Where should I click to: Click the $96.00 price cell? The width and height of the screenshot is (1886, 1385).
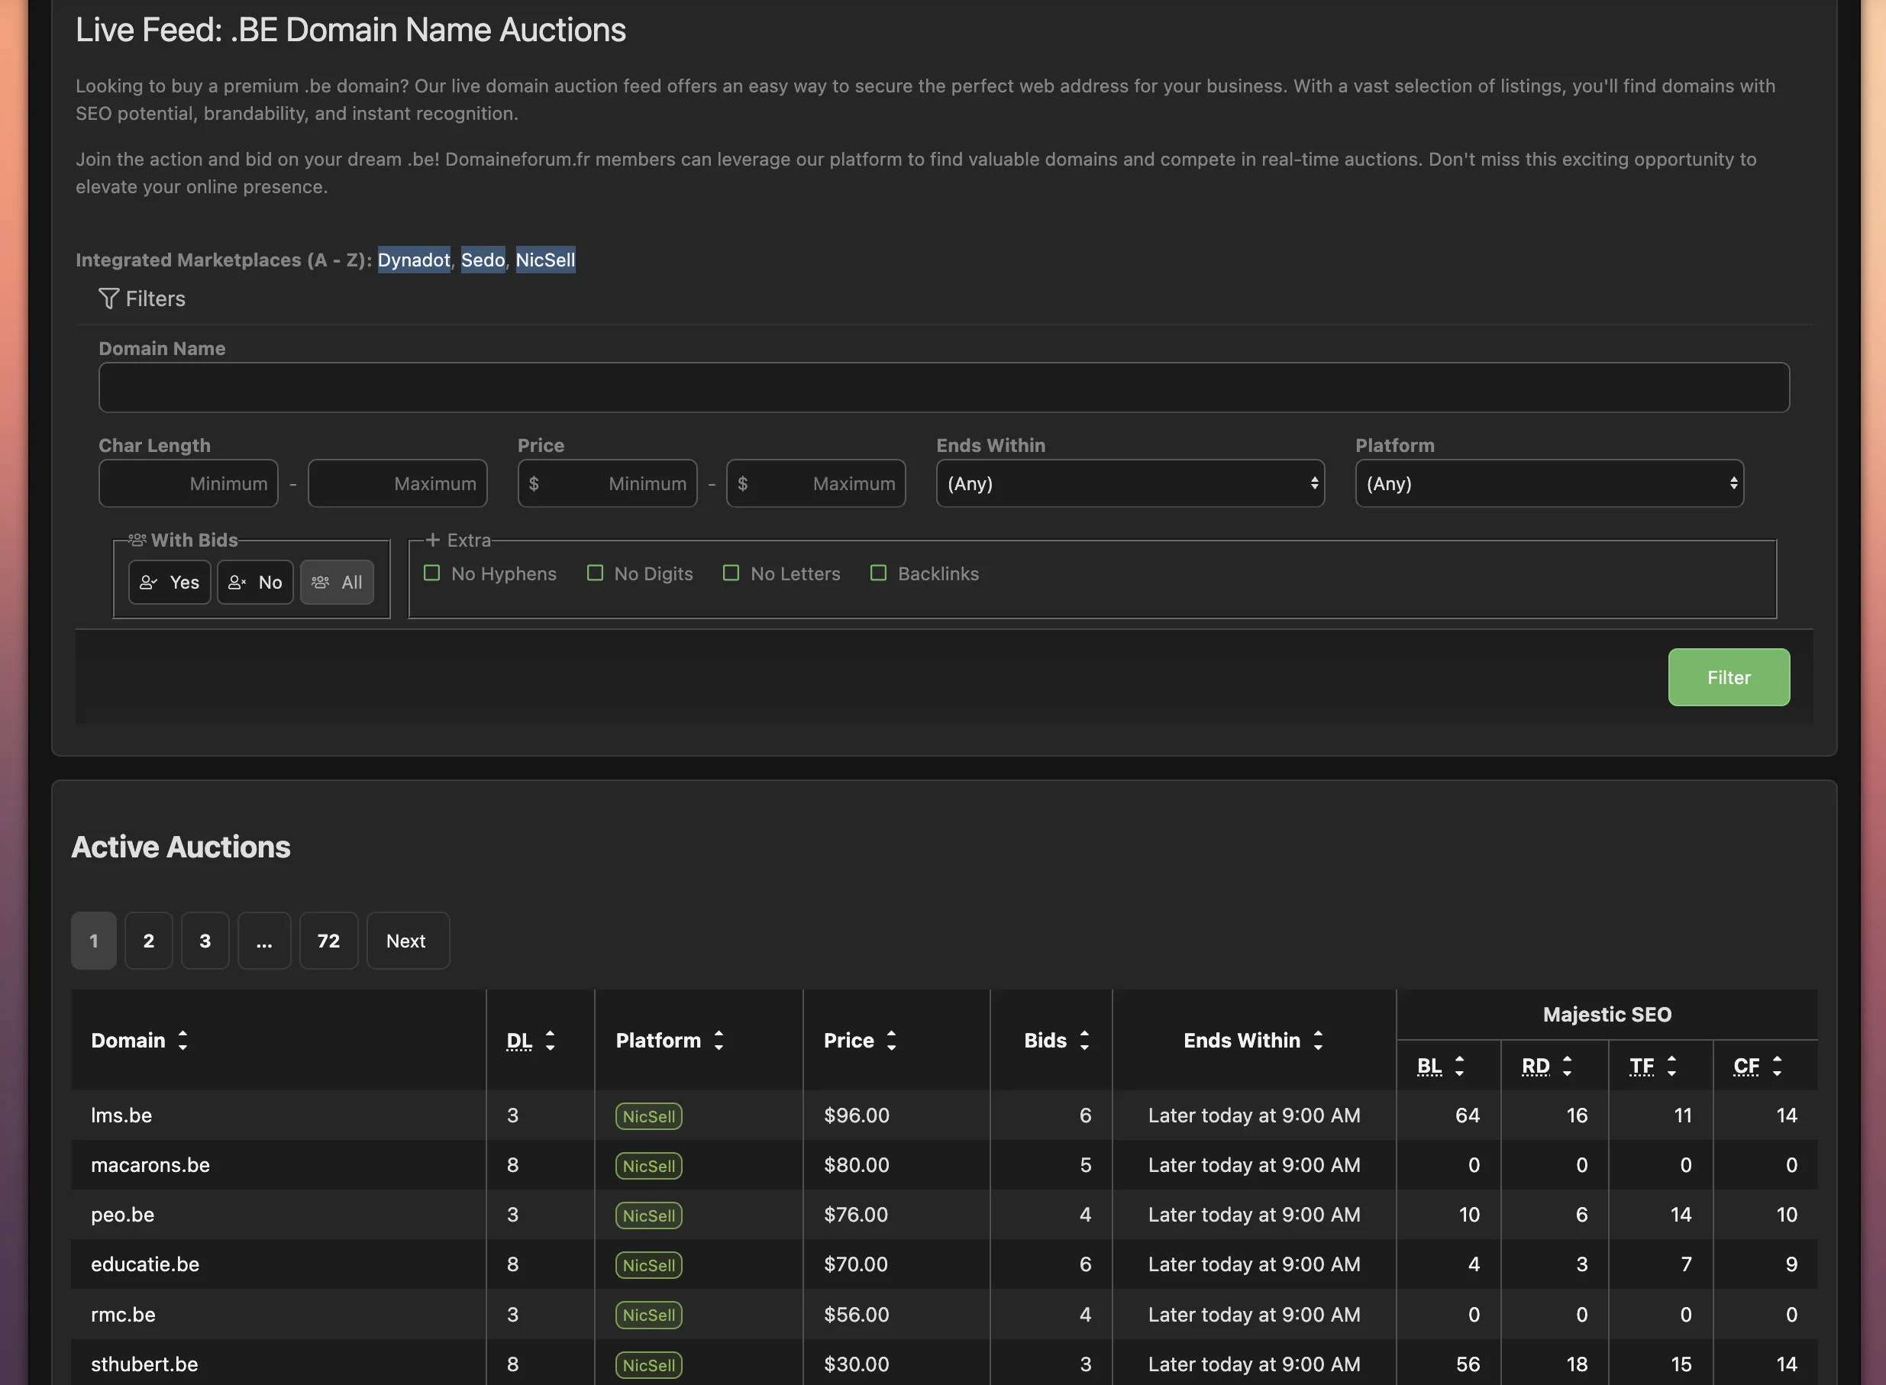coord(857,1115)
